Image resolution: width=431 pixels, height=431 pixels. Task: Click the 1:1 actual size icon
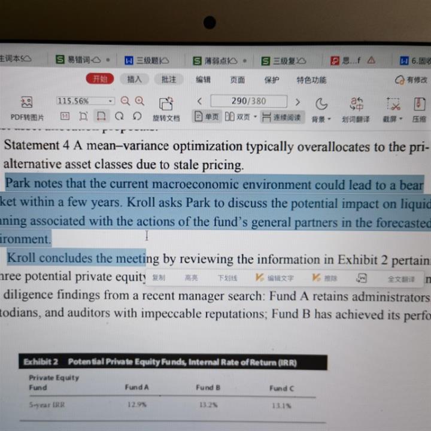(65, 116)
